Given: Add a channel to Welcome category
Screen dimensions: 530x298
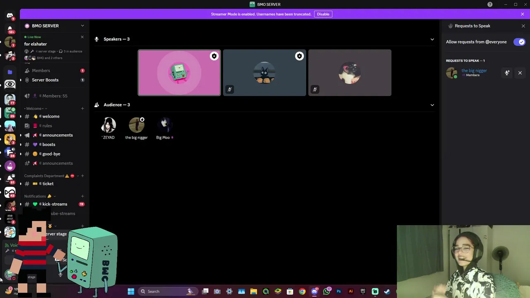Looking at the screenshot, I should click(x=82, y=108).
